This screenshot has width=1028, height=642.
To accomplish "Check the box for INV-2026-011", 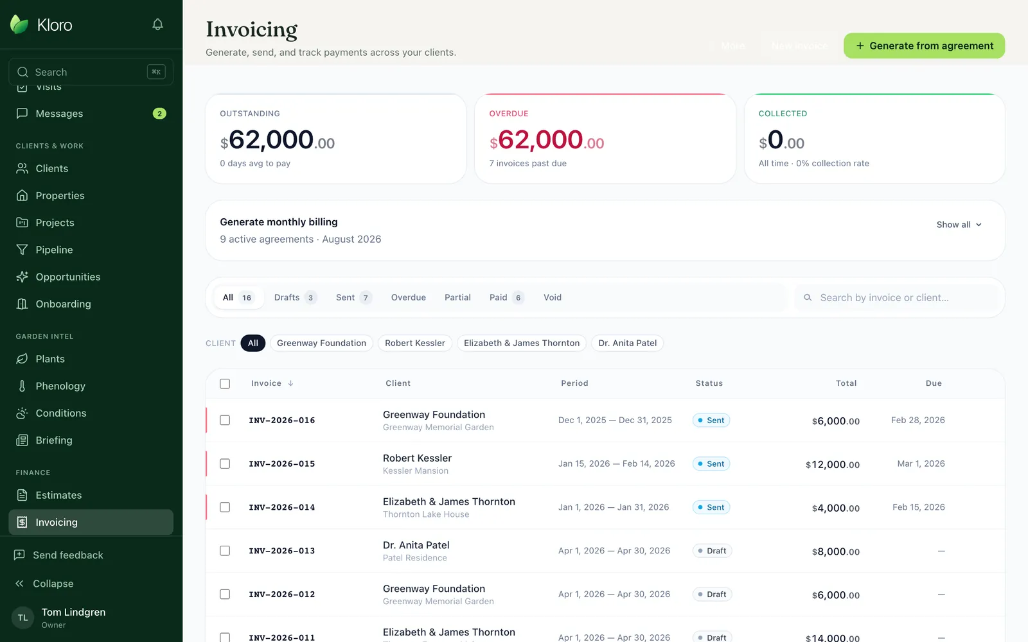I will [x=225, y=638].
